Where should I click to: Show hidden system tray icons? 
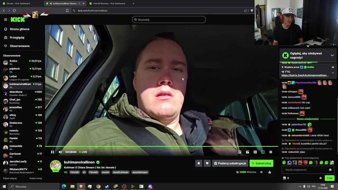click(300, 187)
